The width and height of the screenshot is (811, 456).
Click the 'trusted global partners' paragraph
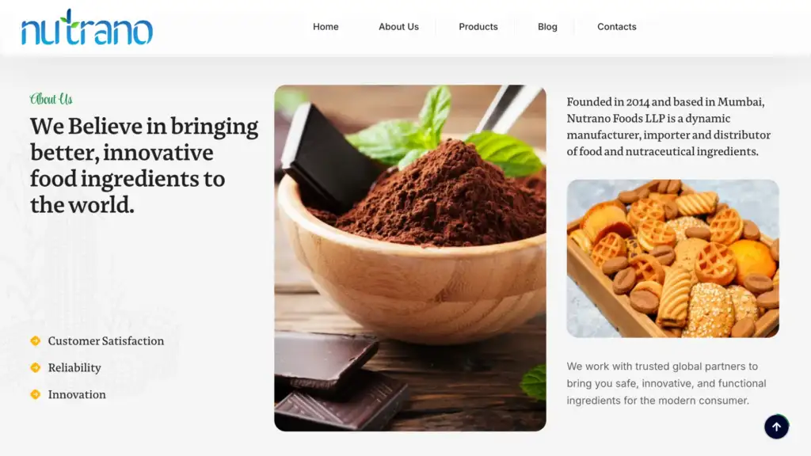point(666,383)
